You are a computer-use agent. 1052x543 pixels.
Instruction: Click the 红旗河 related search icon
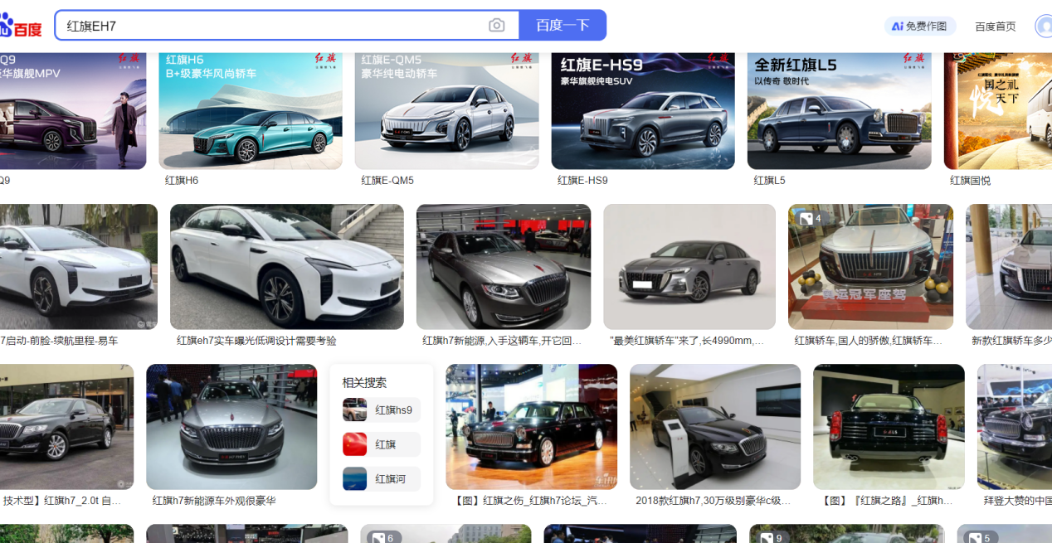pos(355,478)
